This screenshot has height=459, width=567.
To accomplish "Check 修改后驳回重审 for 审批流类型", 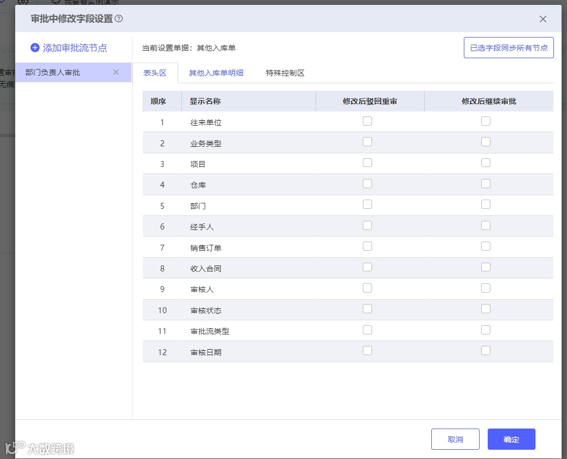I will pos(367,330).
